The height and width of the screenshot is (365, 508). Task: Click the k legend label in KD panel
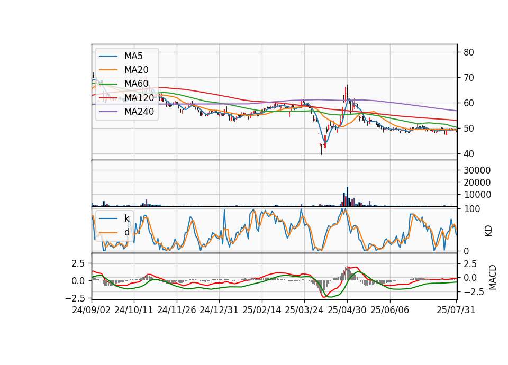[126, 218]
